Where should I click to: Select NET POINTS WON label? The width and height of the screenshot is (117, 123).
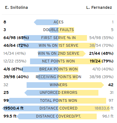tap(58, 61)
